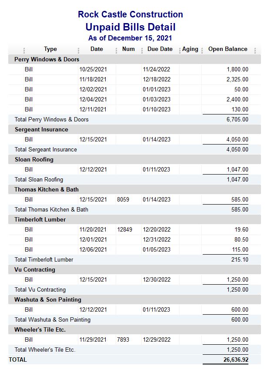
Task: Click the Type column header
Action: [x=50, y=49]
